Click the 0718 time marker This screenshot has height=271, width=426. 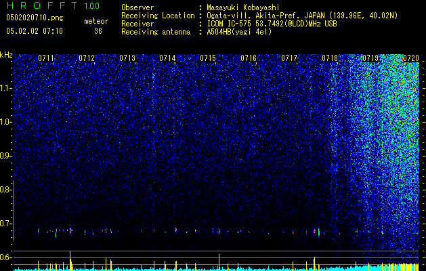pyautogui.click(x=330, y=58)
